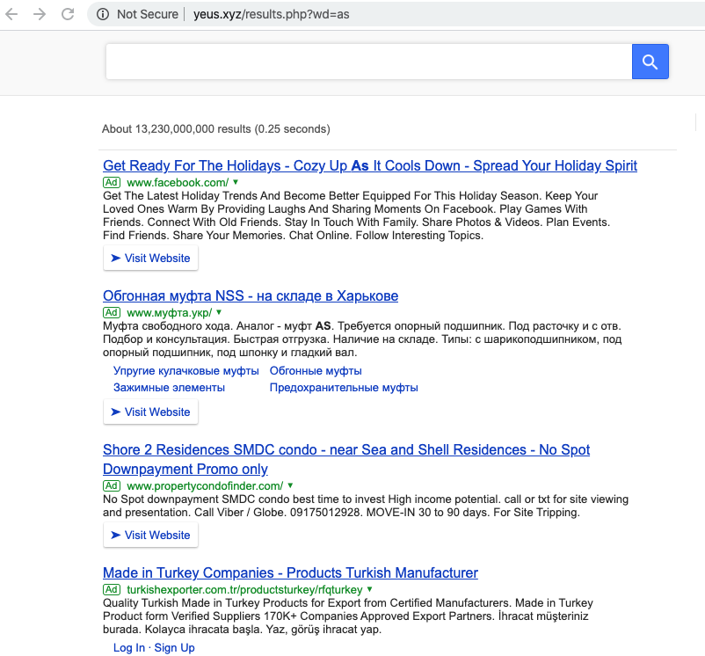Click the browser back arrow
Viewport: 705px width, 656px height.
pos(12,14)
